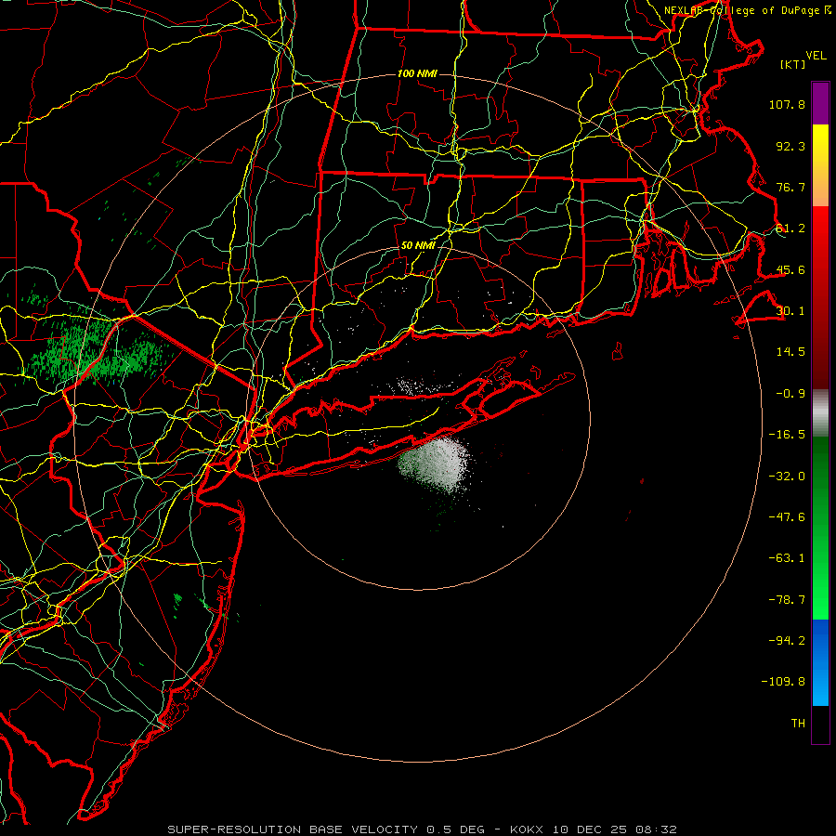Click the VEL legend title
Viewport: 836px width, 836px height.
click(816, 56)
